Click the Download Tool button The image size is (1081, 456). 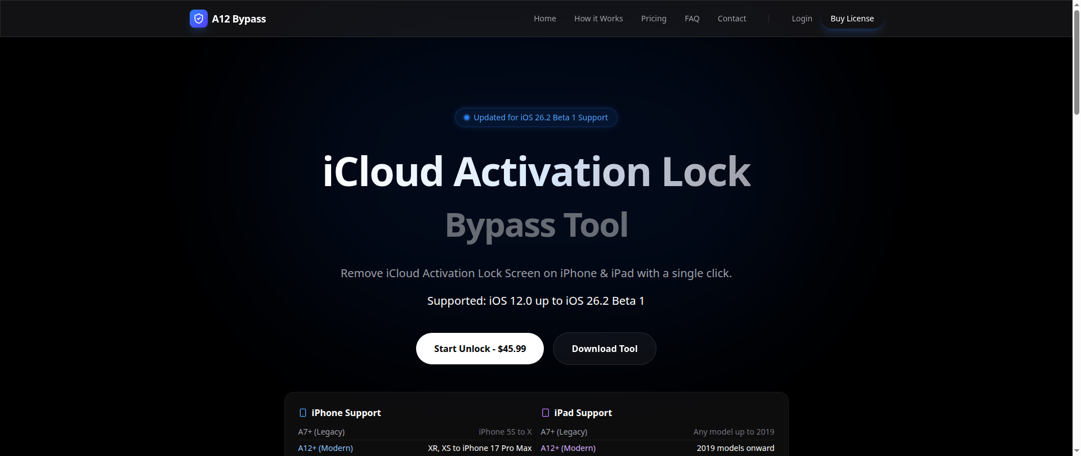click(604, 349)
